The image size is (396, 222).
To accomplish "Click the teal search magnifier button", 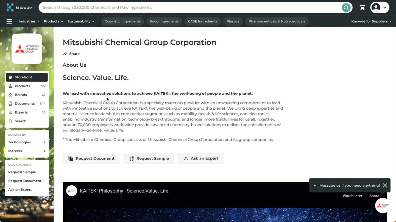I will 346,8.
